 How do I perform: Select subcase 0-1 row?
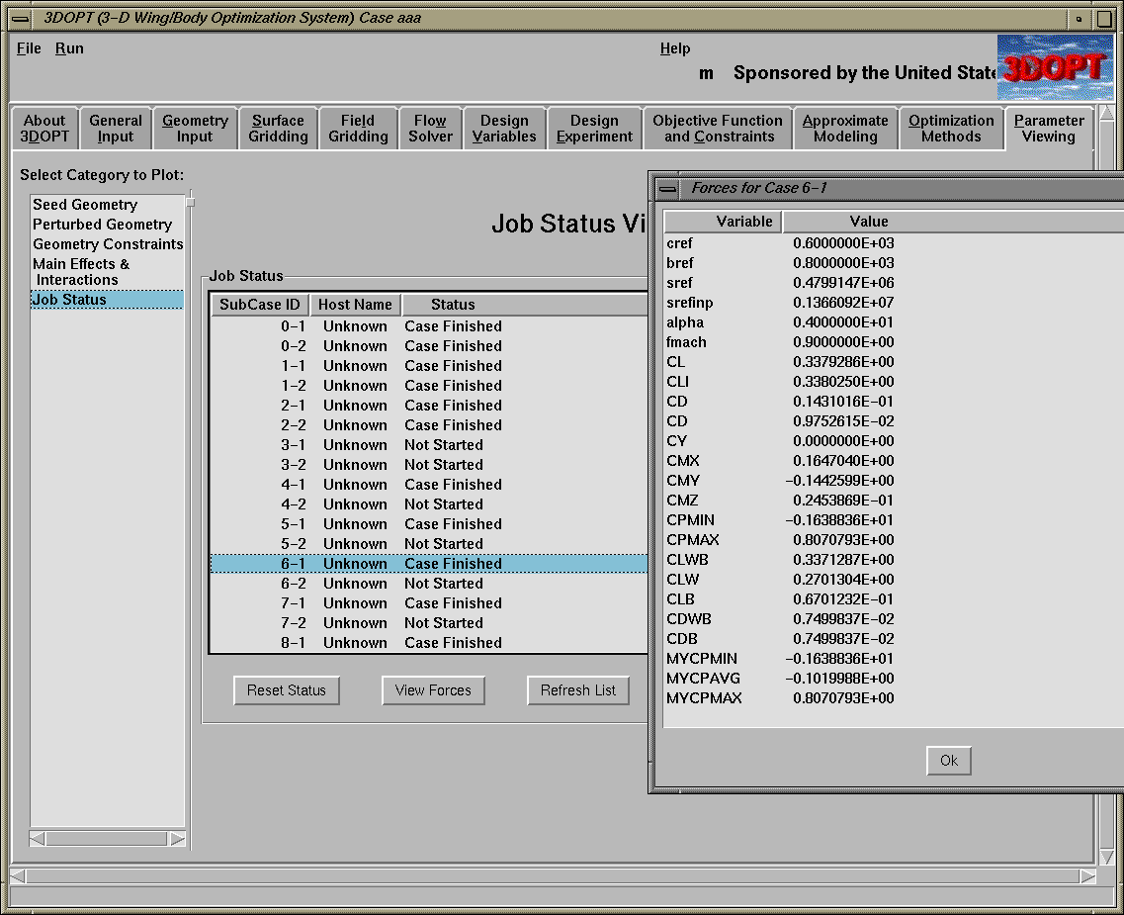point(429,326)
